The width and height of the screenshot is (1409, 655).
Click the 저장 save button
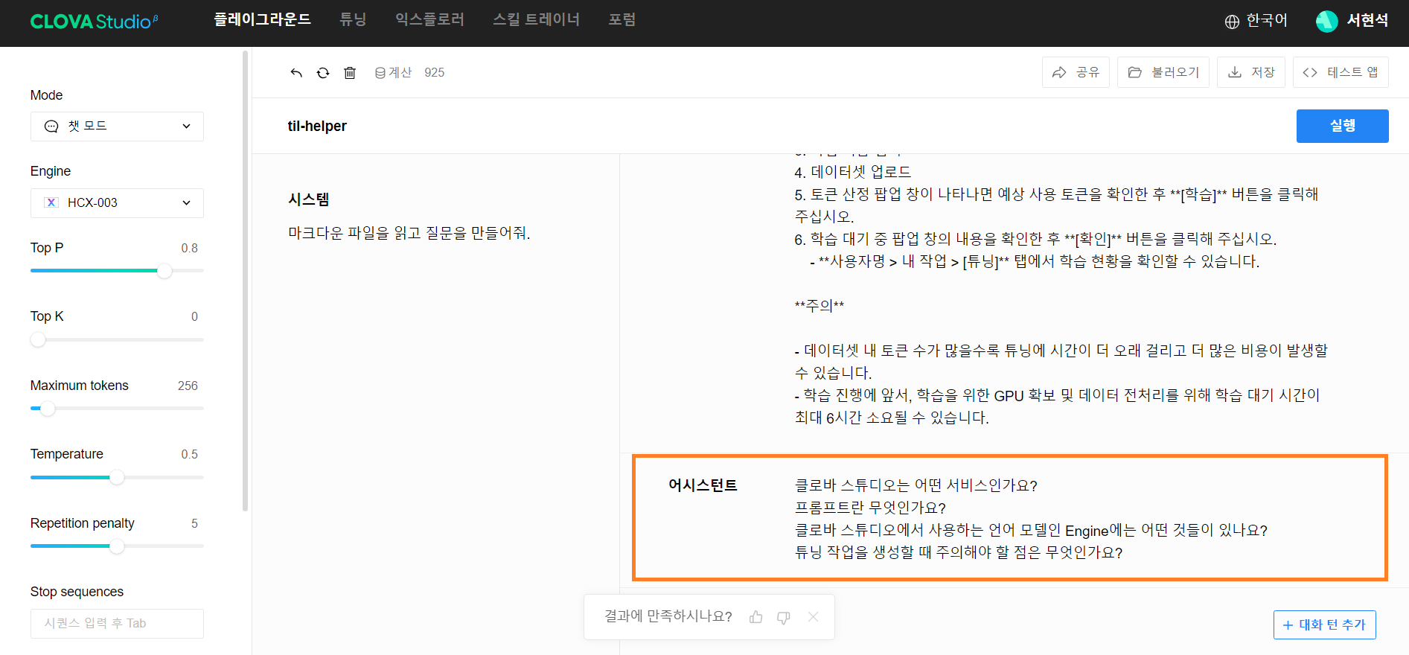pyautogui.click(x=1251, y=72)
